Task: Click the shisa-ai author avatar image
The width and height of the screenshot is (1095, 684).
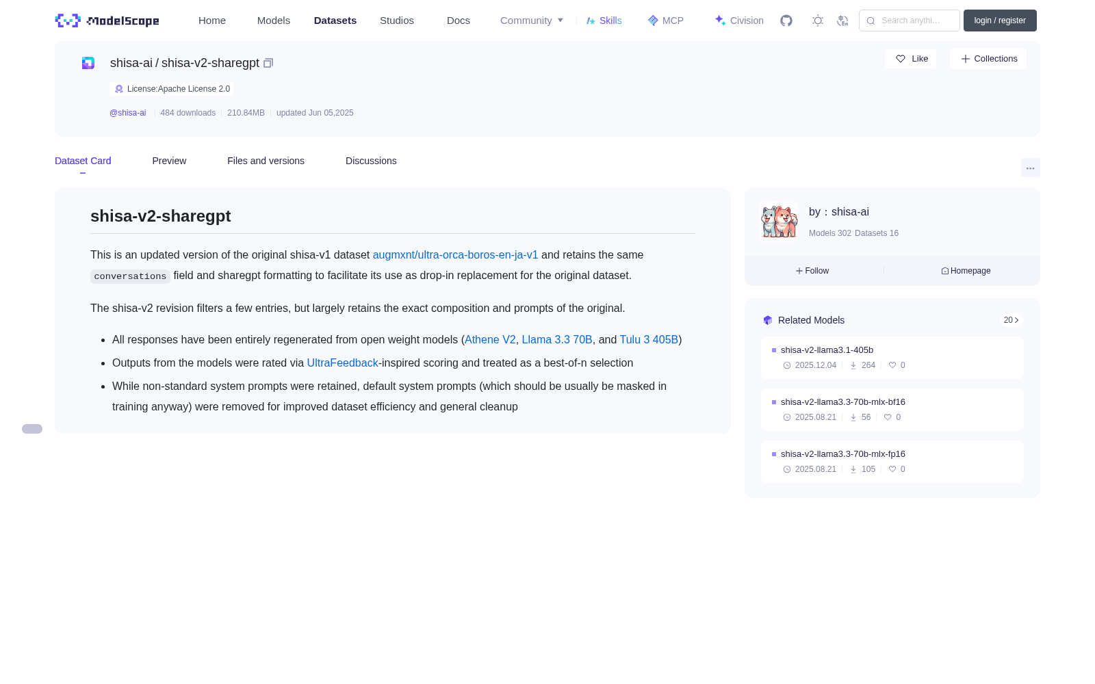Action: click(x=780, y=221)
